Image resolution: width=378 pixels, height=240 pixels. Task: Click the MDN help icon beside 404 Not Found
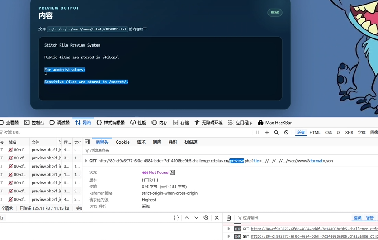[172, 173]
